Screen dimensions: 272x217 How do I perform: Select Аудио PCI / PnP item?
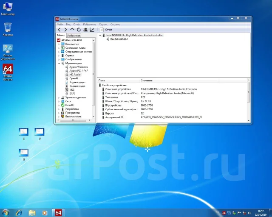click(x=76, y=71)
